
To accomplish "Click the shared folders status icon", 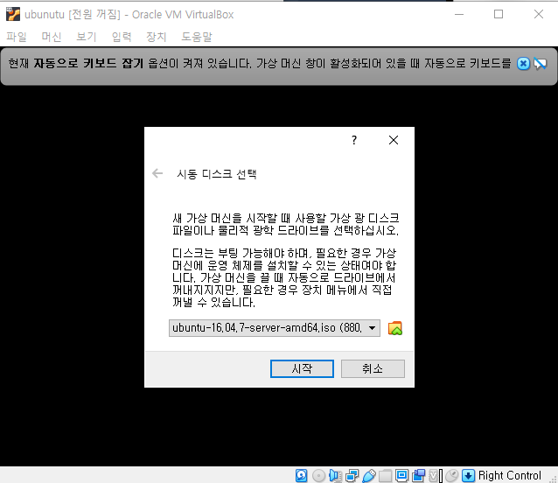I will point(385,475).
